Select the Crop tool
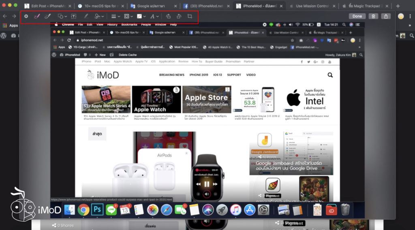Image resolution: width=415 pixels, height=230 pixels. coord(190,16)
